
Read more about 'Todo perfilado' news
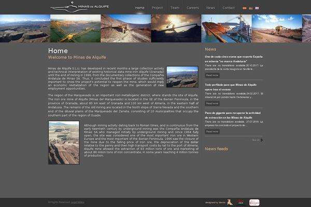click(x=212, y=103)
